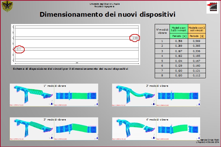
Task: Click the 'L'Aquila 24 Ottobre 2014' footer text
Action: 207,142
